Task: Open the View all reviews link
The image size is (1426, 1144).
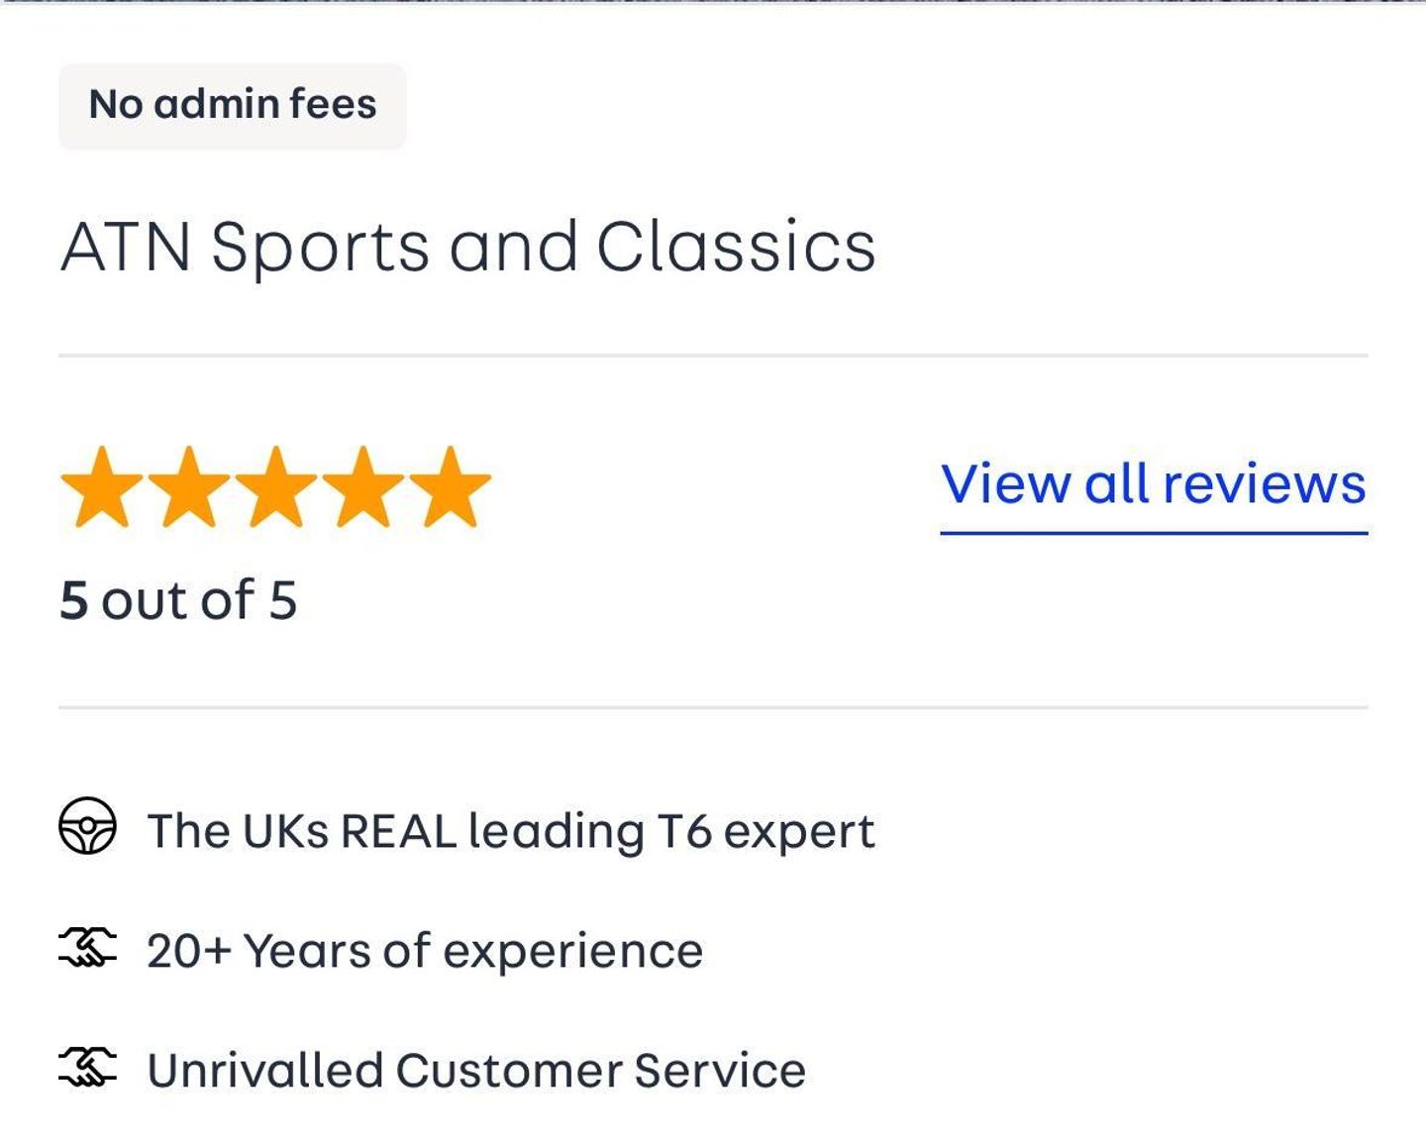Action: tap(1153, 484)
